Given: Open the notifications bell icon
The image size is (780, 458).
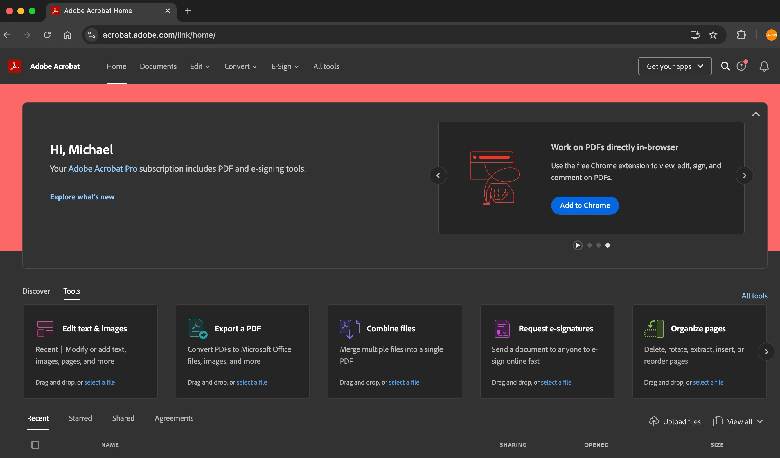Looking at the screenshot, I should [764, 66].
